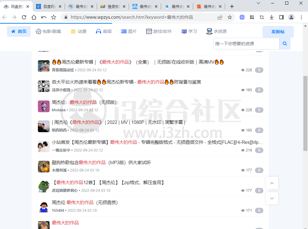308x229 pixels.
Task: Open author 青春期躁动症 profile
Action: pos(63,70)
